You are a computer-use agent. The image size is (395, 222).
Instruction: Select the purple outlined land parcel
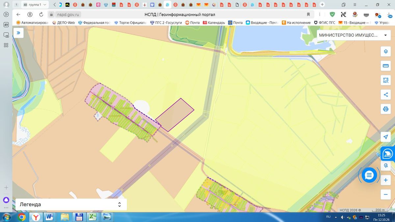174,115
